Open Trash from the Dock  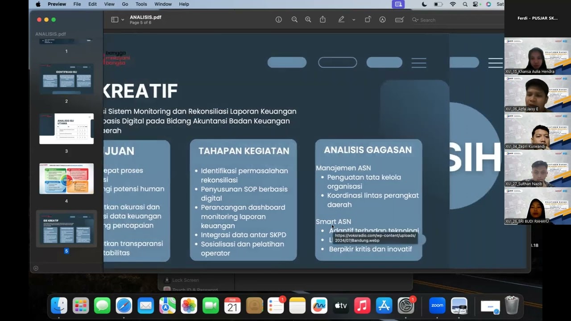[x=512, y=305]
